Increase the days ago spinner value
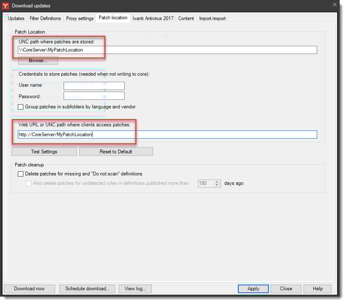Viewport: 346px width, 303px height. click(218, 181)
